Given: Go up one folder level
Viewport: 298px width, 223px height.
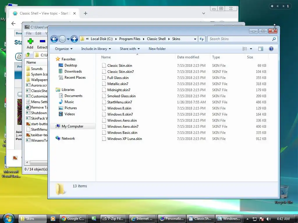Looking at the screenshot, I should pyautogui.click(x=74, y=39).
